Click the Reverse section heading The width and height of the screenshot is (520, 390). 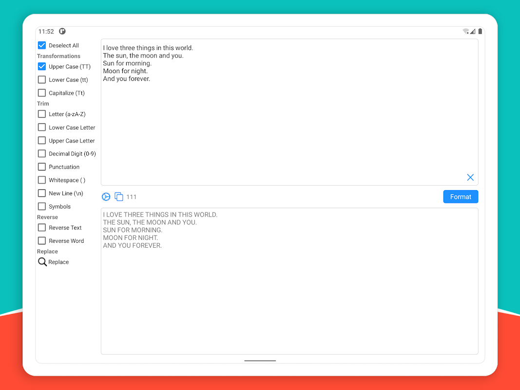47,217
